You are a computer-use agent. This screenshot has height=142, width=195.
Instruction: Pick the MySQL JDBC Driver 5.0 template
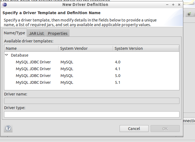pyautogui.click(x=33, y=76)
